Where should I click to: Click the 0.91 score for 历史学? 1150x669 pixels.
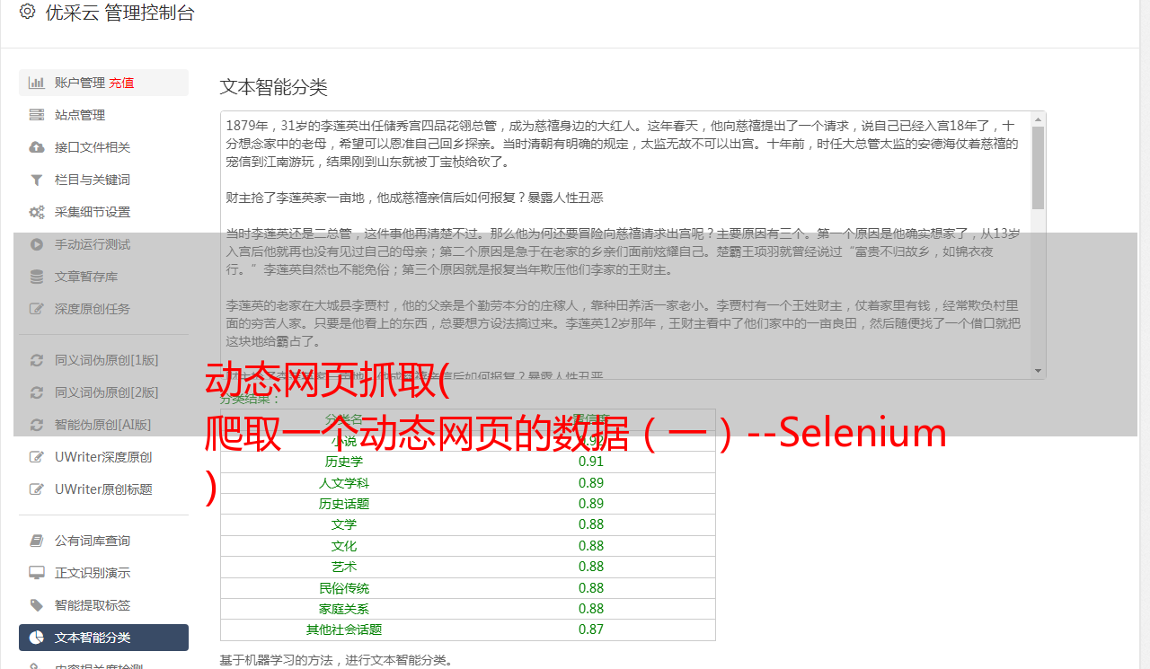pyautogui.click(x=591, y=462)
